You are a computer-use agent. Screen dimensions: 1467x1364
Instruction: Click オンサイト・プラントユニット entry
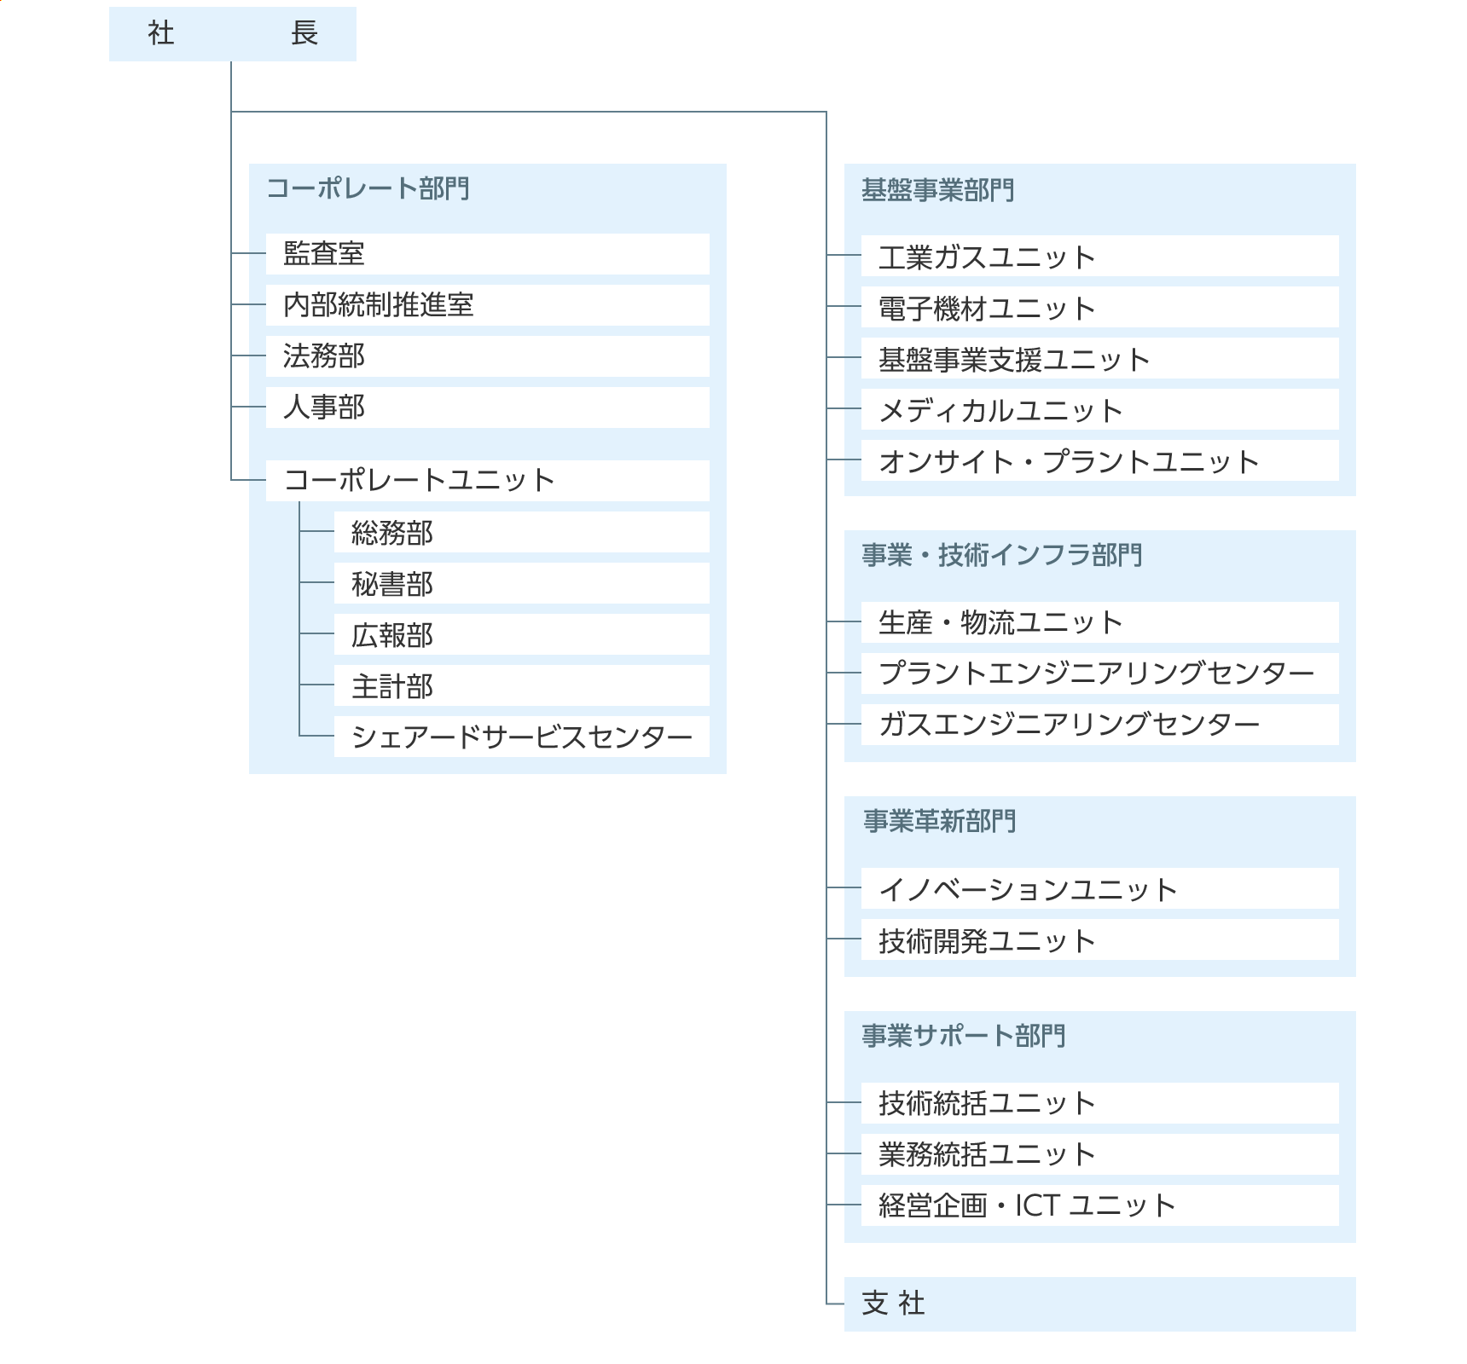click(x=1099, y=461)
